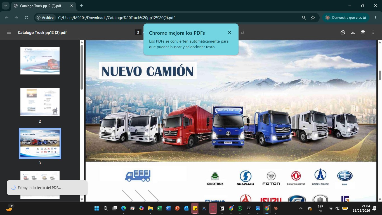382x215 pixels.
Task: Click the Demuestra que eres tú profile button
Action: click(x=346, y=17)
